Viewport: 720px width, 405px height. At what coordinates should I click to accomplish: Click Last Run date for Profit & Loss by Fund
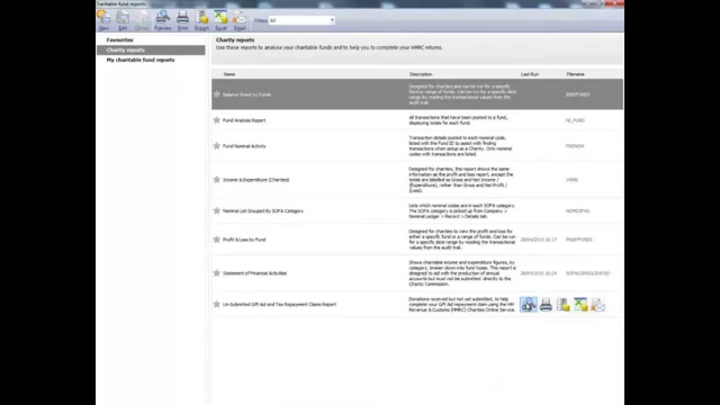point(538,240)
